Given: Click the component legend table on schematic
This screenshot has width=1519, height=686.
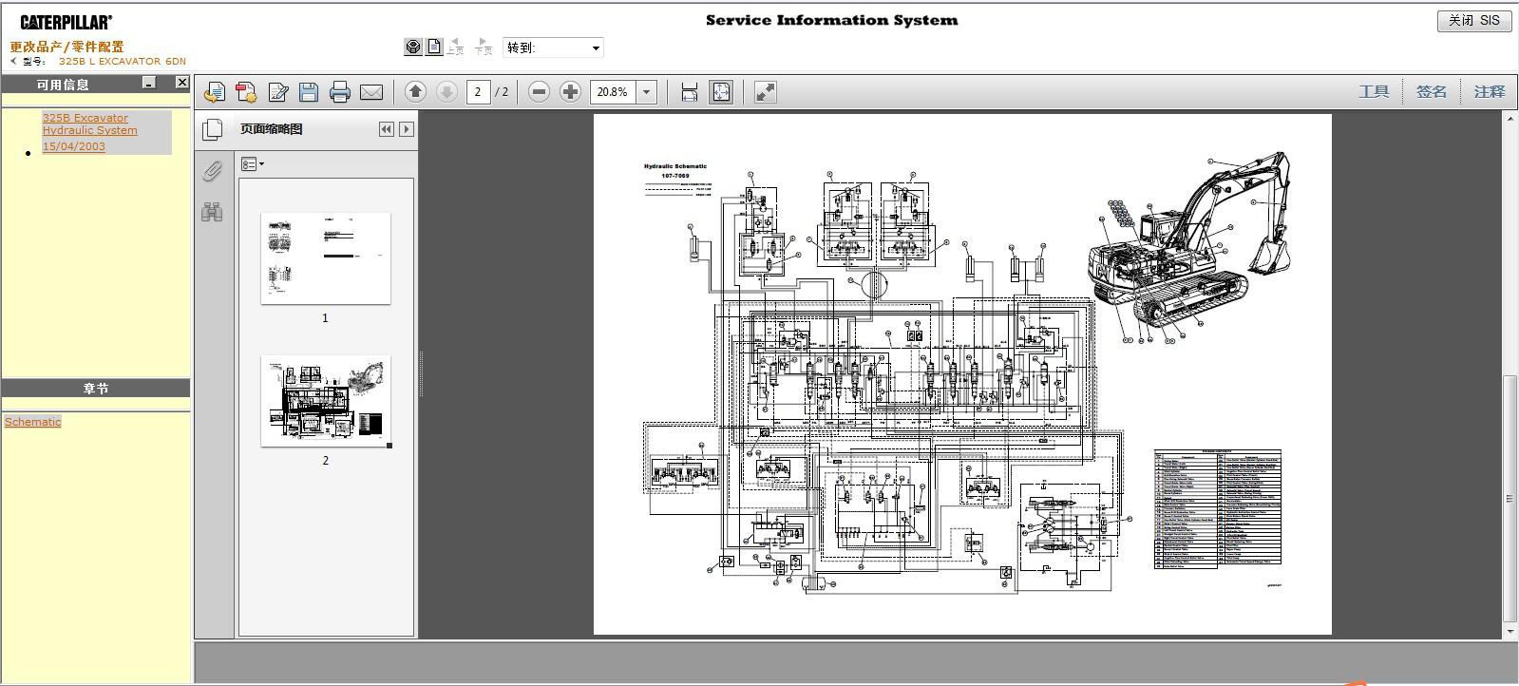Looking at the screenshot, I should [1218, 509].
